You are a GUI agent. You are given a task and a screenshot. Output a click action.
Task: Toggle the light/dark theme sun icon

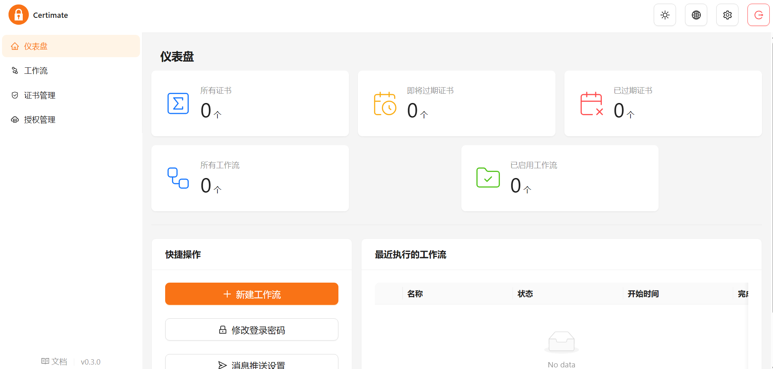click(665, 15)
